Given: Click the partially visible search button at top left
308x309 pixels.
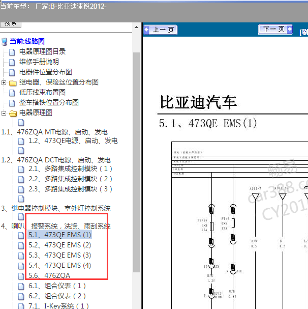Looking at the screenshot, I should pos(11,24).
